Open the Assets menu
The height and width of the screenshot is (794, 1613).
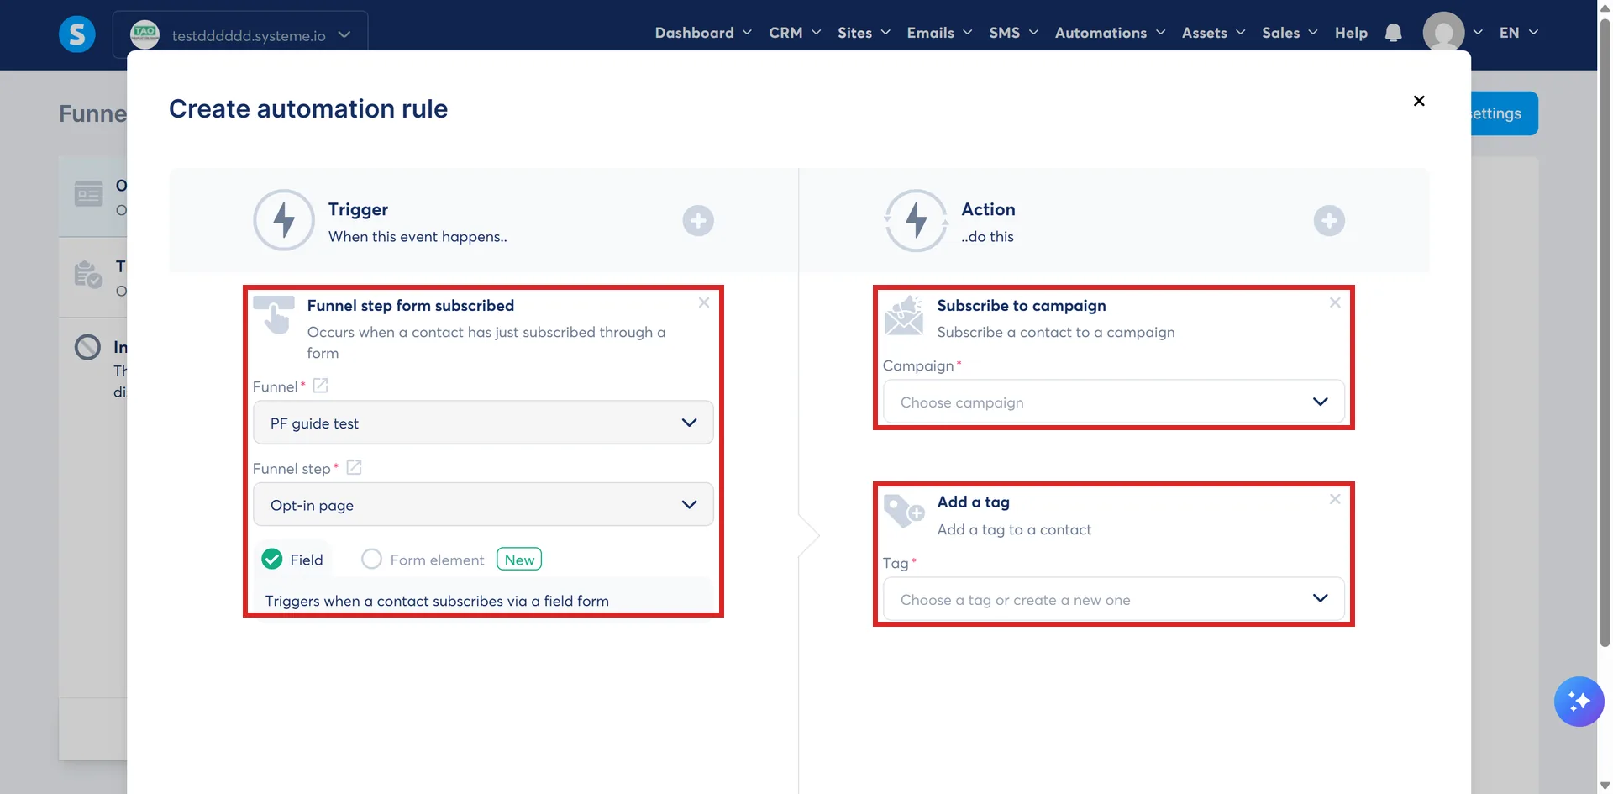(1213, 33)
